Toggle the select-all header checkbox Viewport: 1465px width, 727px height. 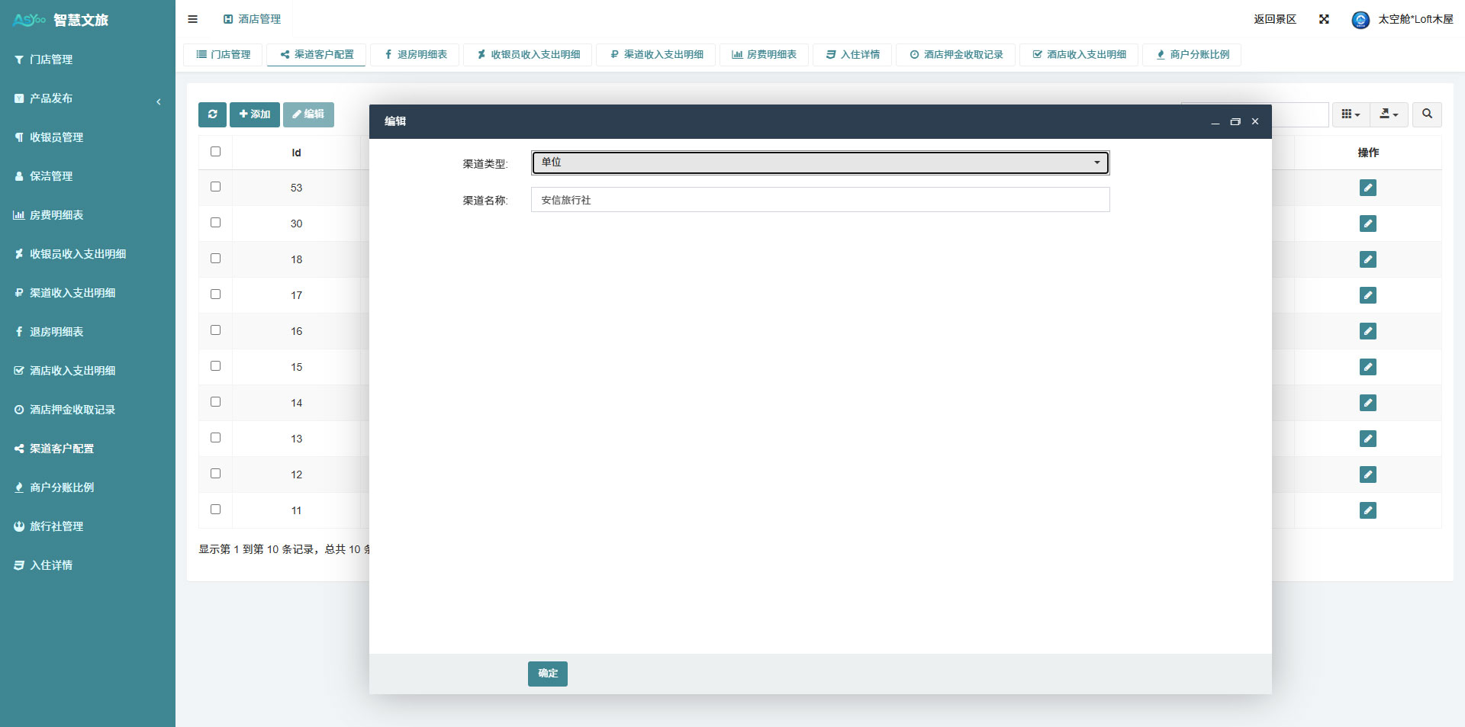click(215, 152)
